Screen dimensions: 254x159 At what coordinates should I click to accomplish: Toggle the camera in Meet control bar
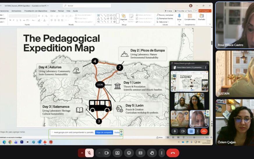[x=107, y=153]
